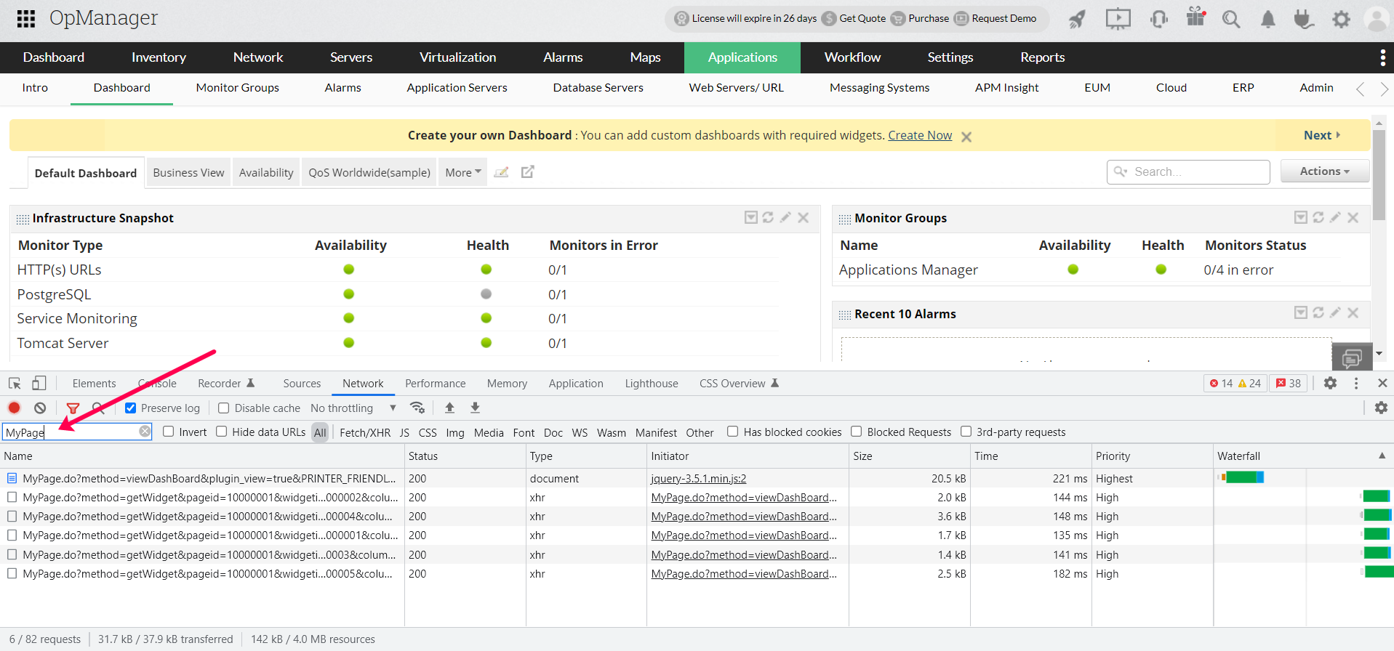1394x651 pixels.
Task: Check the Hide data URLs option
Action: tap(222, 432)
